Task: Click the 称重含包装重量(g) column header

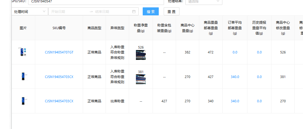Action: pyautogui.click(x=164, y=28)
